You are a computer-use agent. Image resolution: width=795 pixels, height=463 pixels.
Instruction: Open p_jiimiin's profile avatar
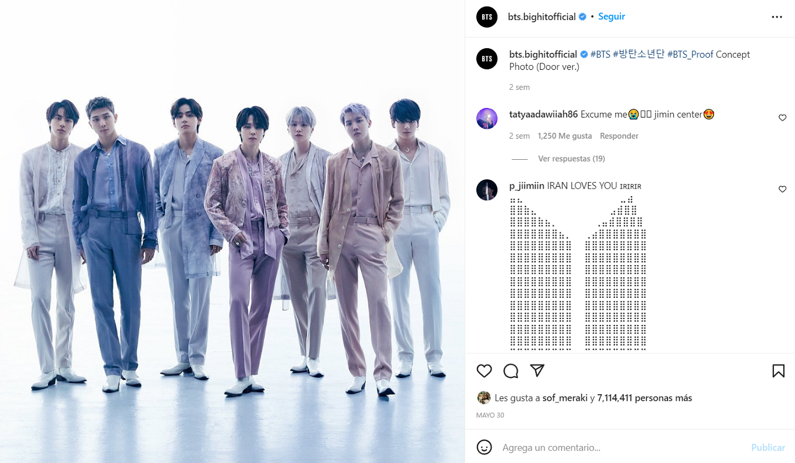click(487, 190)
